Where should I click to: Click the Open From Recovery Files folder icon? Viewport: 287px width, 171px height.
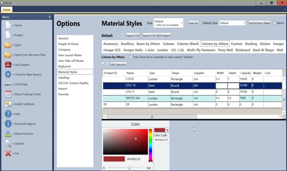[x=8, y=55]
